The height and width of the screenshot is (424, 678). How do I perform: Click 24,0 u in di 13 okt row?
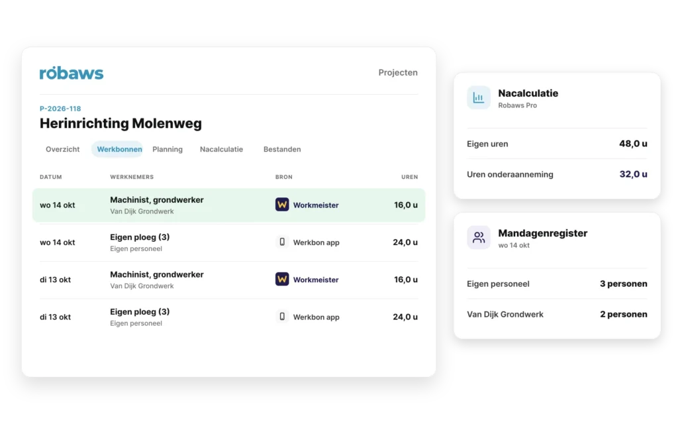405,317
